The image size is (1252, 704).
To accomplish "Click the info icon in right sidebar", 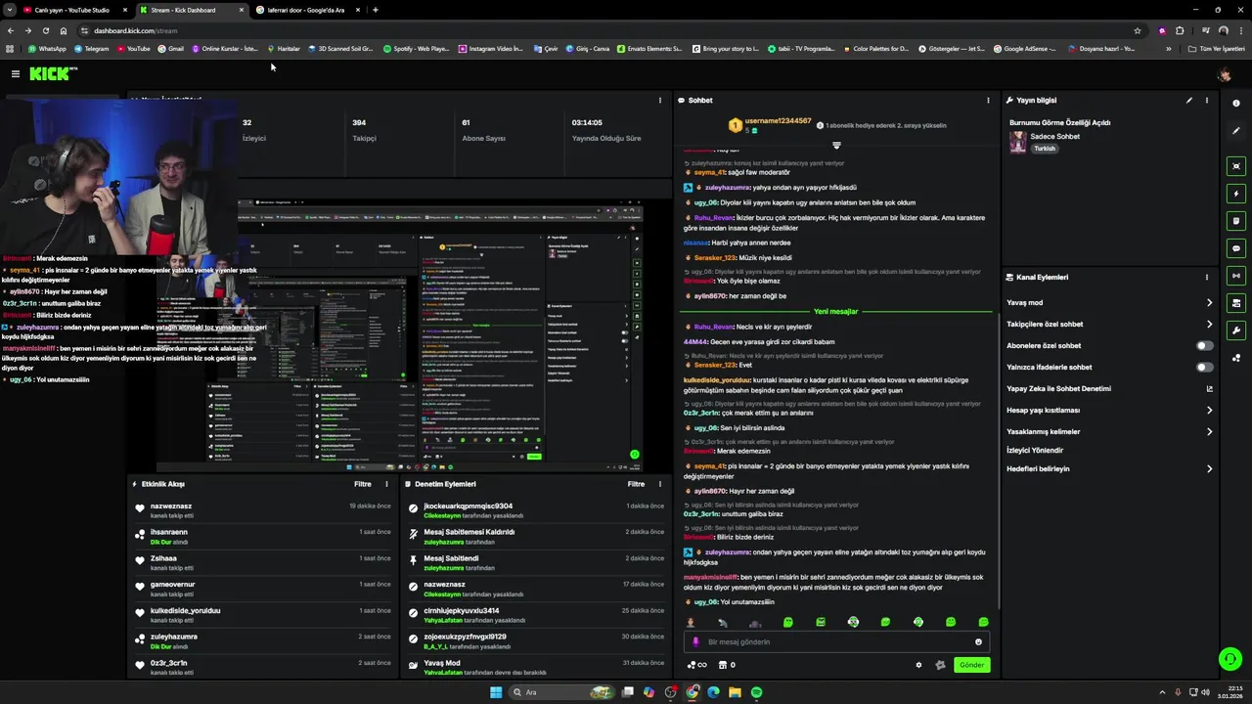I will [x=1236, y=104].
